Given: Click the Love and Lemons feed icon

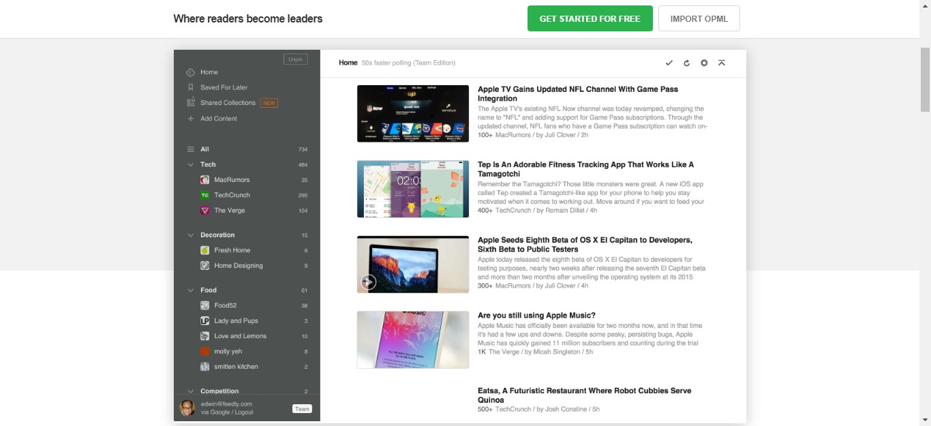Looking at the screenshot, I should [205, 336].
